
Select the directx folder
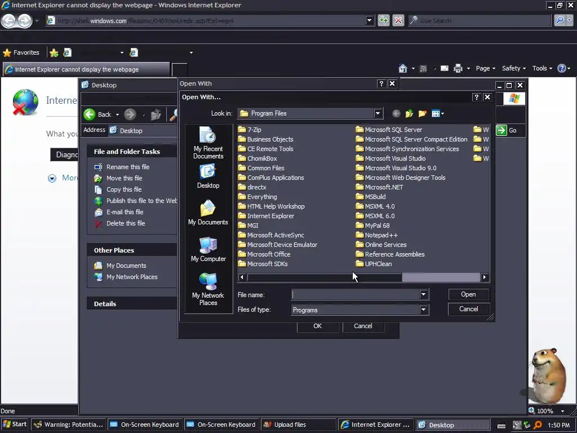252,187
